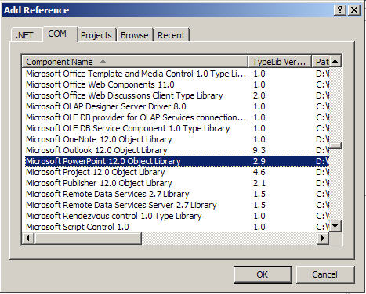Image resolution: width=366 pixels, height=294 pixels.
Task: Click the help question mark button
Action: coord(340,10)
